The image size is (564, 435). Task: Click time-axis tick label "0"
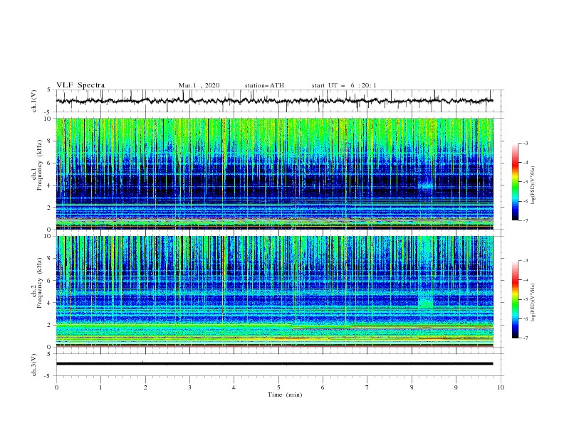click(x=56, y=387)
